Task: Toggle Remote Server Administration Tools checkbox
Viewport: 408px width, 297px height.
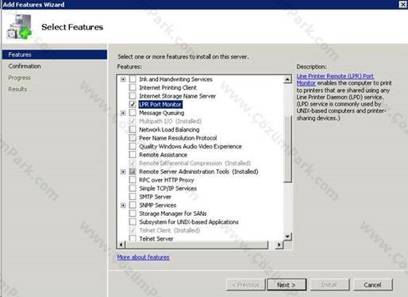Action: point(133,172)
